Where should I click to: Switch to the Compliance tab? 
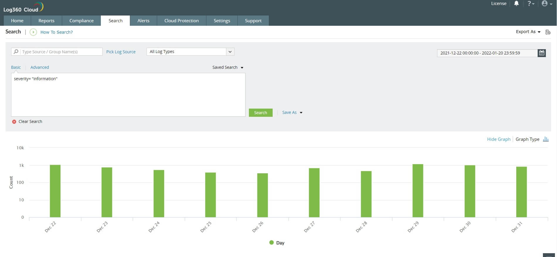81,20
